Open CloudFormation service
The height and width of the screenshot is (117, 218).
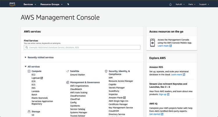click(x=78, y=96)
